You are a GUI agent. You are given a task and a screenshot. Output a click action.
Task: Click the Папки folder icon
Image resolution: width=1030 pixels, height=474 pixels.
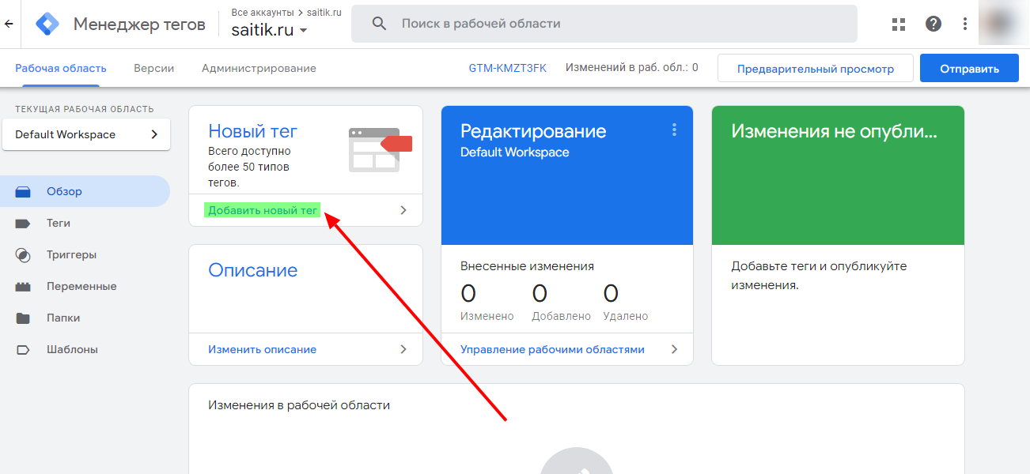[x=23, y=318]
